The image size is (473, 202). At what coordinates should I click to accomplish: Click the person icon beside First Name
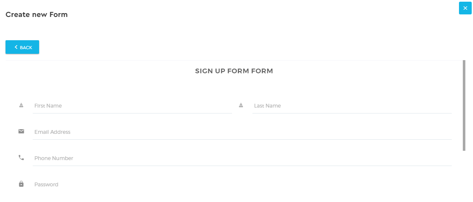pos(21,105)
